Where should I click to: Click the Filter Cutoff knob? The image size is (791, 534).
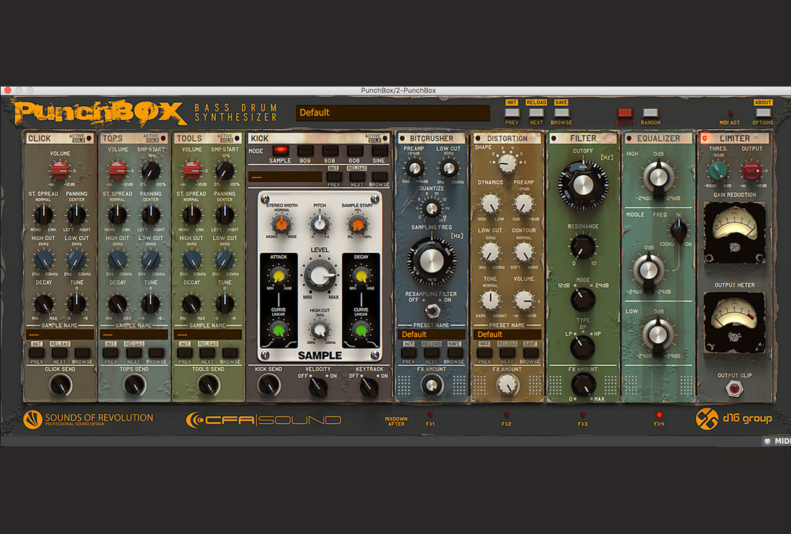pyautogui.click(x=583, y=183)
